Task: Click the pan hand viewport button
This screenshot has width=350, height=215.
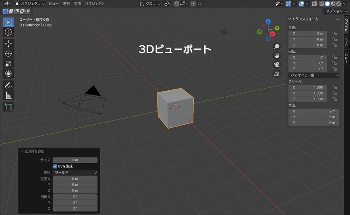Action: coord(277,55)
